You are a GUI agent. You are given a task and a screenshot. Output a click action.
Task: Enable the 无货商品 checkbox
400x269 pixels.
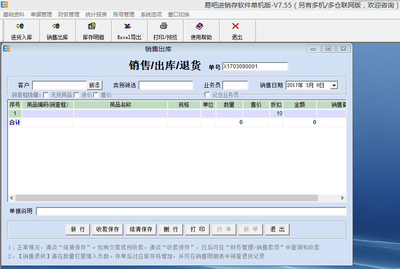(46, 94)
